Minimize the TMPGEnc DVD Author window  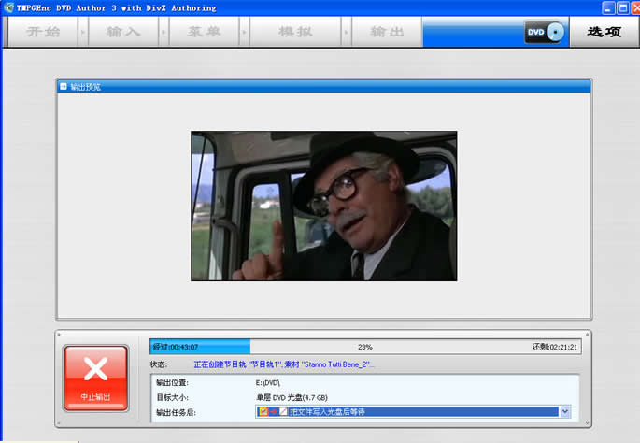click(x=608, y=7)
